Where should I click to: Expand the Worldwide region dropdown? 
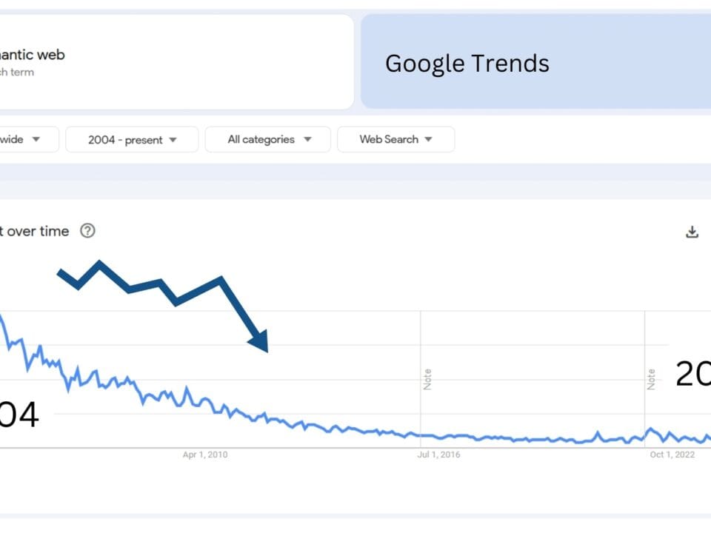(22, 139)
